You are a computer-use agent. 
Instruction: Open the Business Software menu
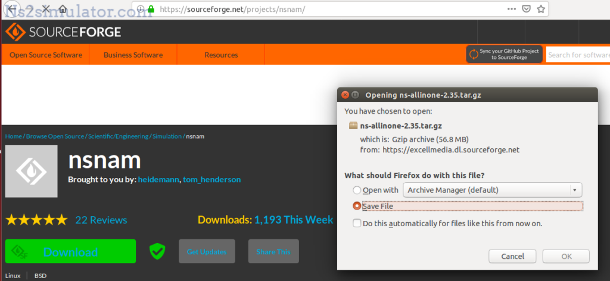click(x=133, y=55)
